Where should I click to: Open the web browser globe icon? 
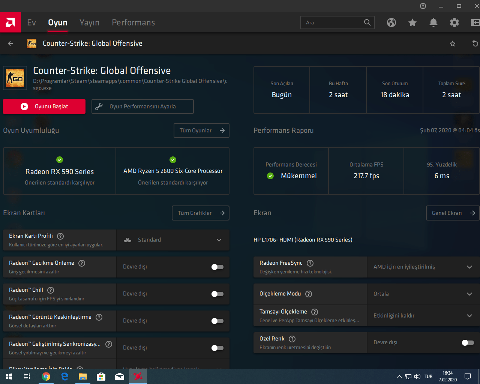pos(391,22)
